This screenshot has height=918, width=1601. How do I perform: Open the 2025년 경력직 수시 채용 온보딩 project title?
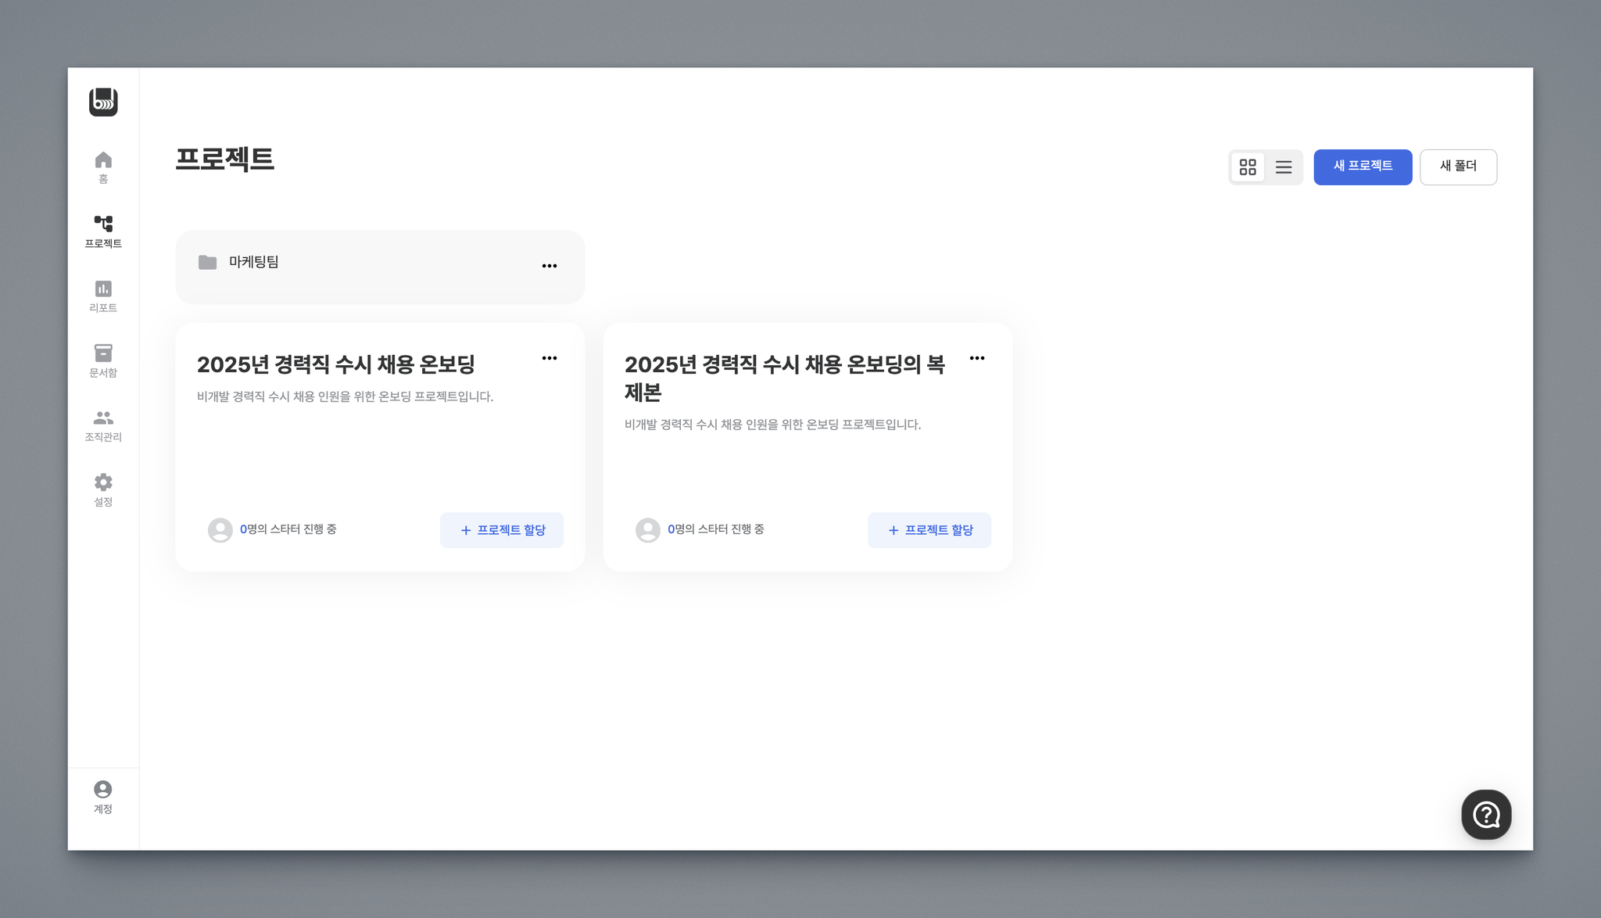[x=336, y=364]
